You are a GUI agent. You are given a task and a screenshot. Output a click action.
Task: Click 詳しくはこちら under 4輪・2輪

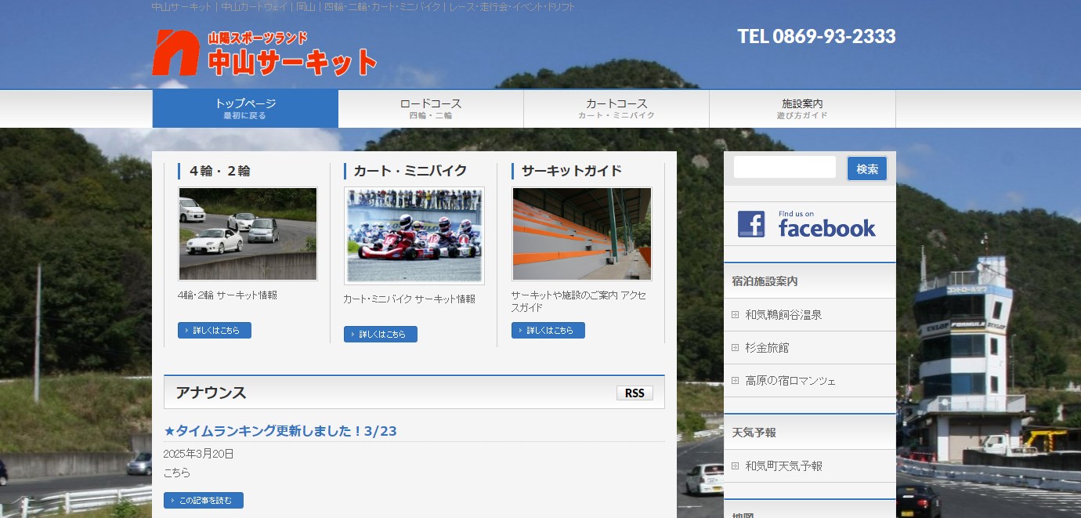pyautogui.click(x=215, y=331)
